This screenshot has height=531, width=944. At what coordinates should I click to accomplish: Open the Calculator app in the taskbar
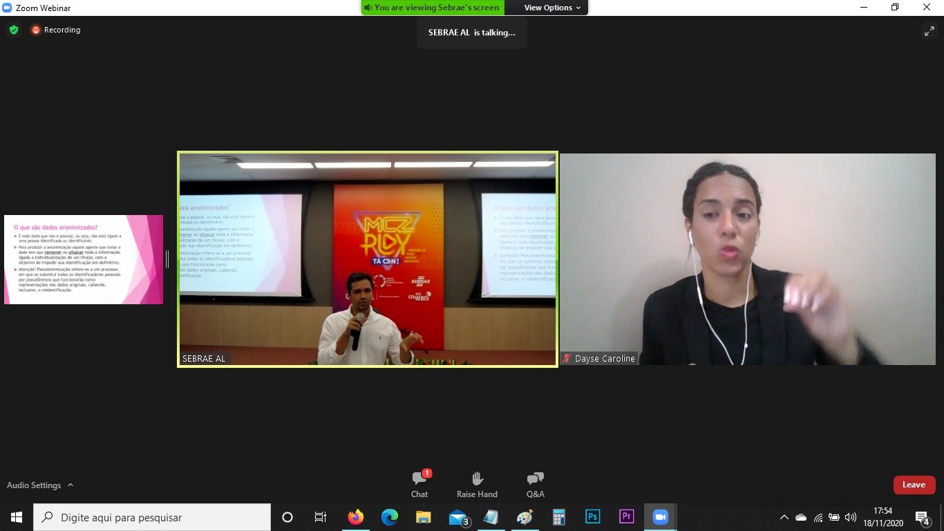[x=558, y=516]
